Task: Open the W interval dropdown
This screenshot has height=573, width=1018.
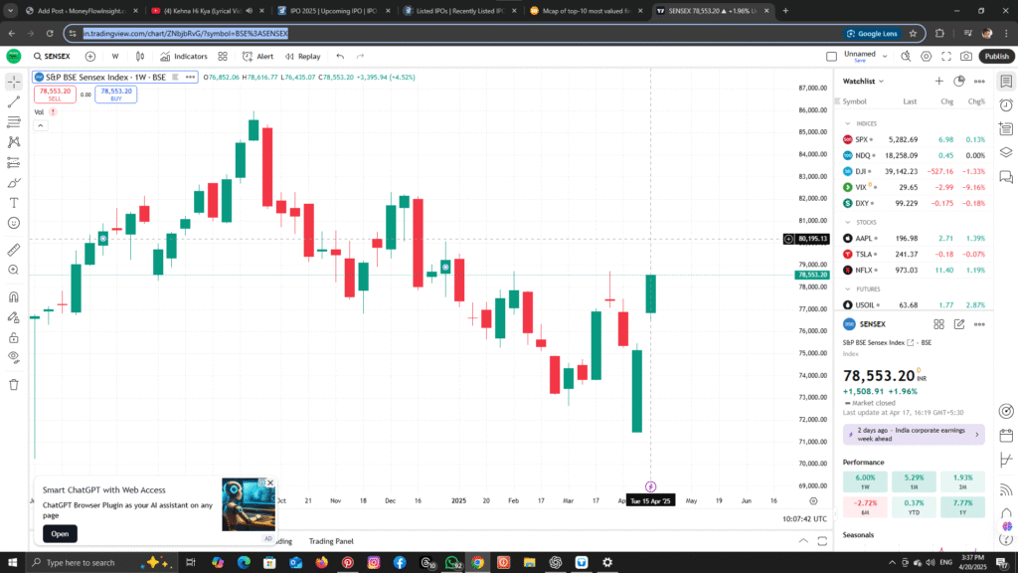Action: (115, 57)
